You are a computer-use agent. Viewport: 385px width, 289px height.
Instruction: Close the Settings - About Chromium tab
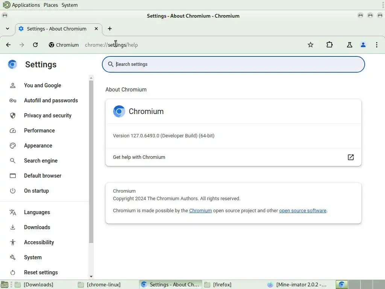[x=96, y=29]
